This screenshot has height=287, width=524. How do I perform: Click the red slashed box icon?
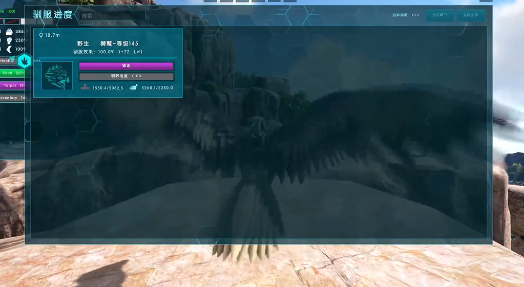(x=12, y=21)
